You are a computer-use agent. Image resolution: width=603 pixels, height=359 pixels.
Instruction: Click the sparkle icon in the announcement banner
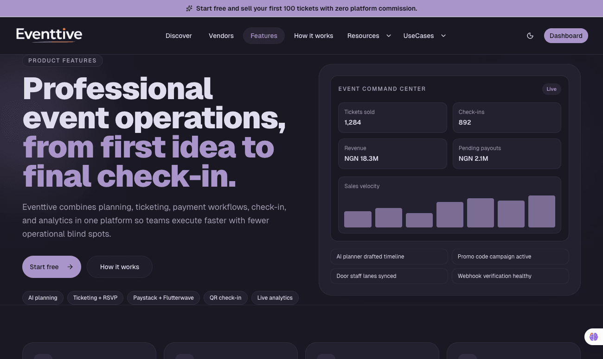coord(189,8)
